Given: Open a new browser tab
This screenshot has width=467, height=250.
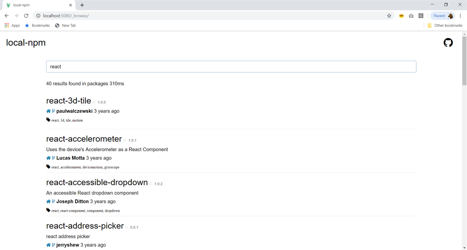Looking at the screenshot, I should click(x=82, y=5).
